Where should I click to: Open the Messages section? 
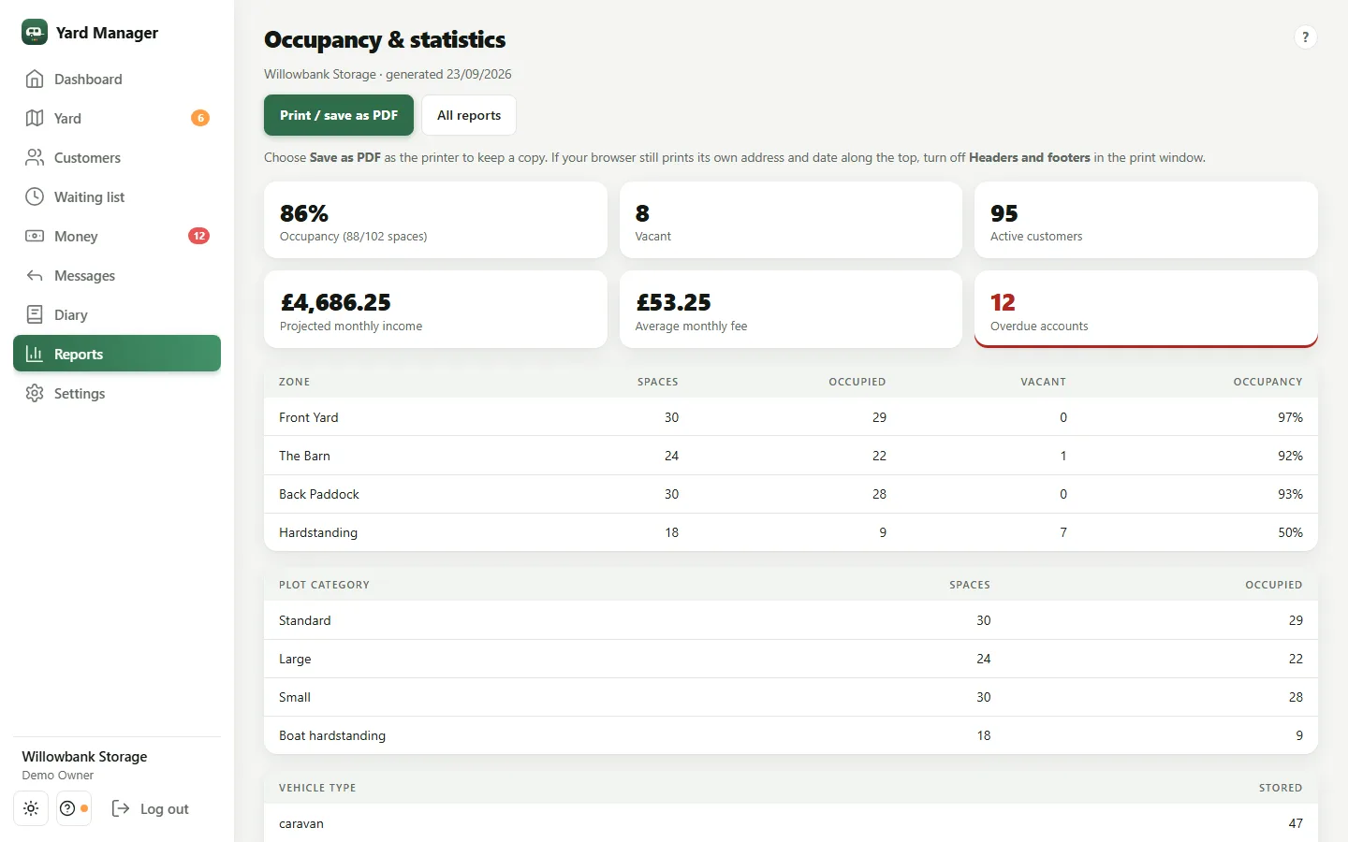click(117, 276)
